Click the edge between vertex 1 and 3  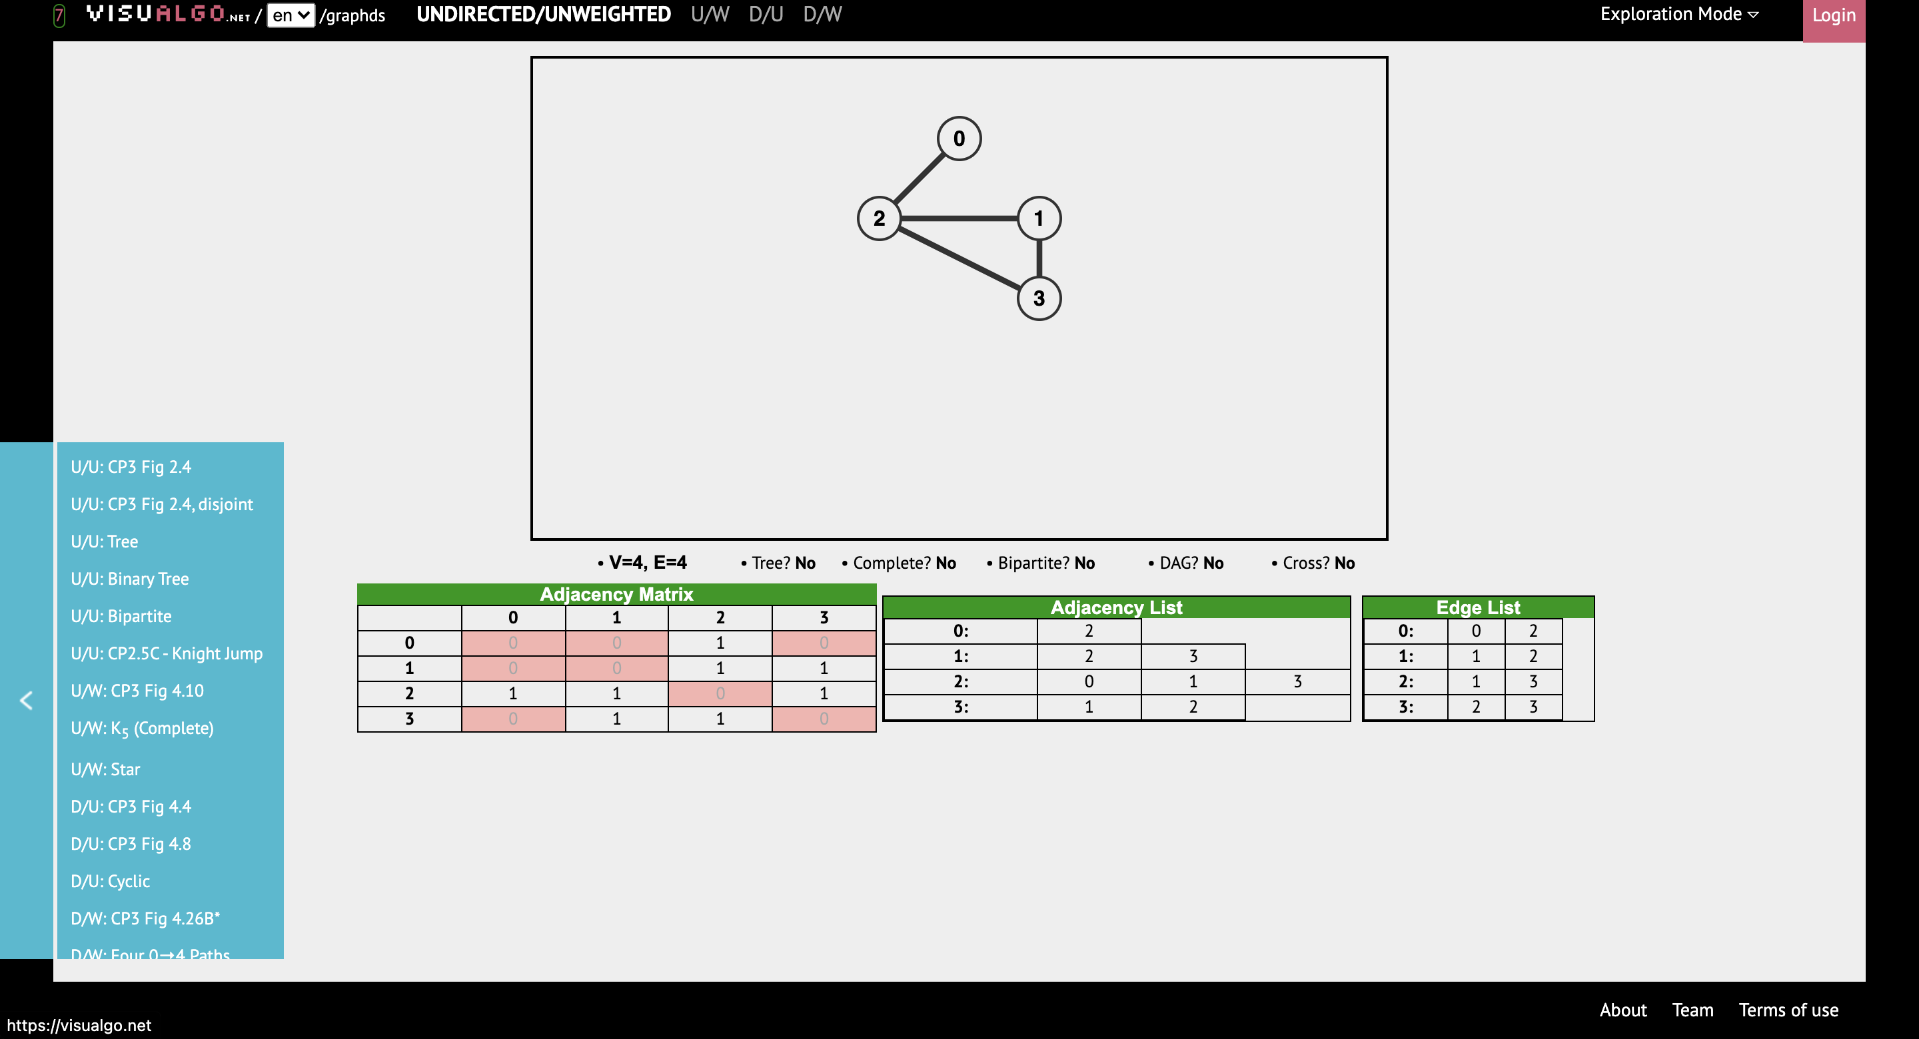tap(1039, 257)
